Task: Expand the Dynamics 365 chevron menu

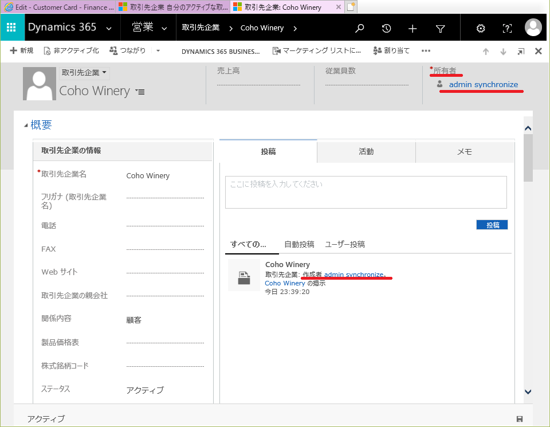Action: (x=107, y=28)
